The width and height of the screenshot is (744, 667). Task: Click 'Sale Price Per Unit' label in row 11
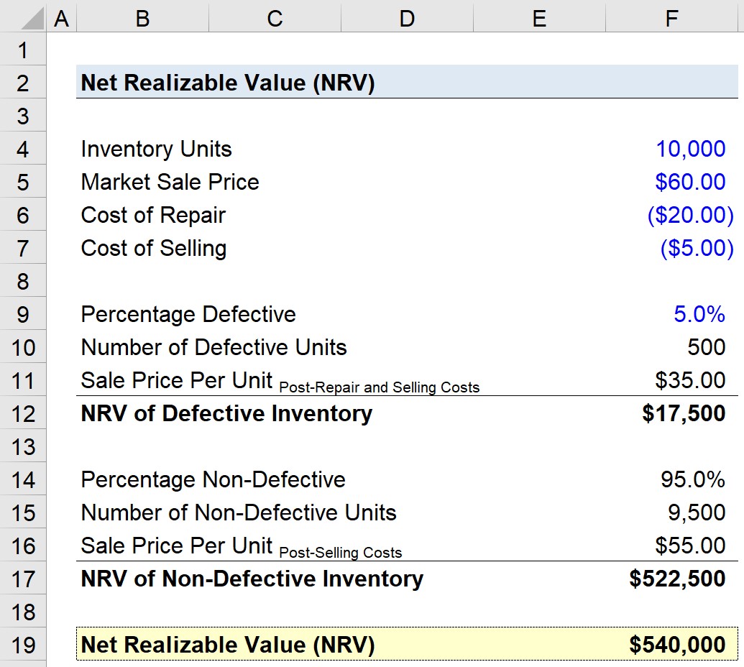pyautogui.click(x=177, y=380)
